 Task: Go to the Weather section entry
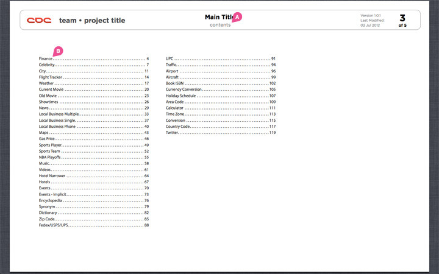(94, 83)
